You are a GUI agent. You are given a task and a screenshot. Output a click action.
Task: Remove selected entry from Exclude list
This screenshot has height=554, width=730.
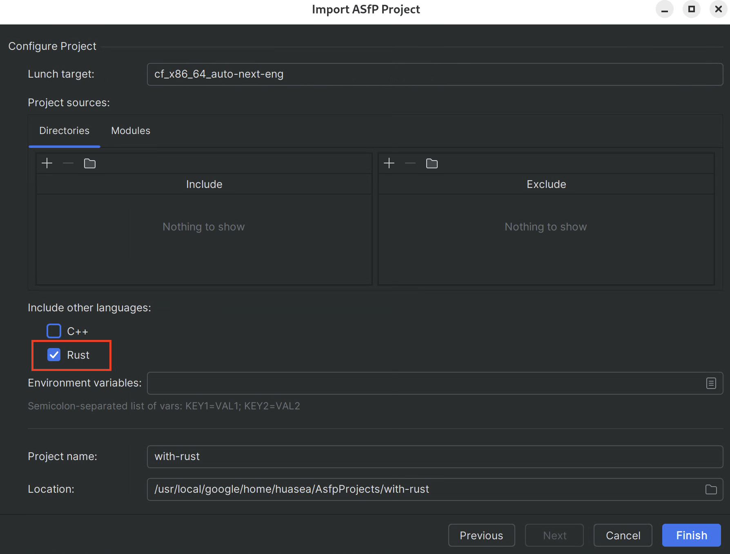tap(410, 163)
